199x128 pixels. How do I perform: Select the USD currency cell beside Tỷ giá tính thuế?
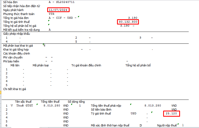tap(134, 114)
